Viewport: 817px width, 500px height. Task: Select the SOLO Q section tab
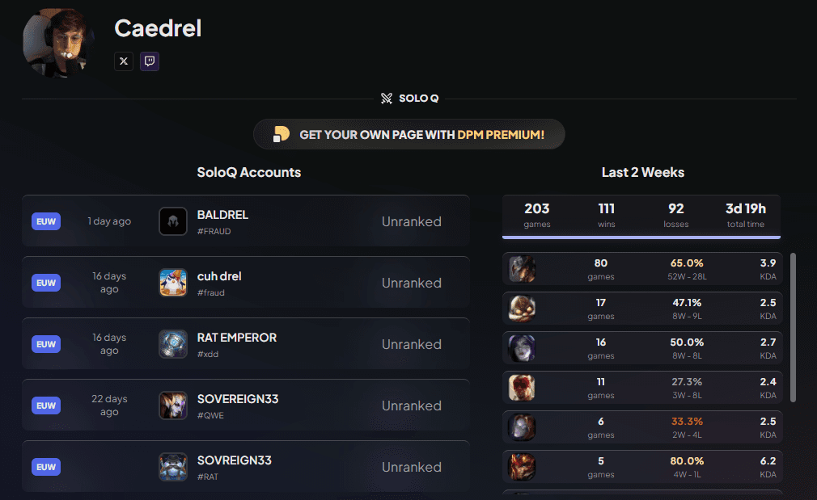point(409,98)
